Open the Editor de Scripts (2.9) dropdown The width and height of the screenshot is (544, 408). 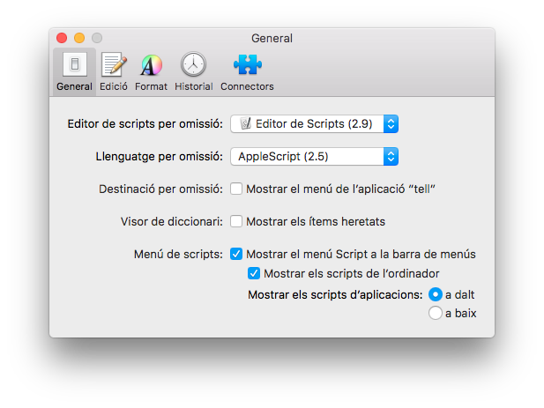coord(315,123)
